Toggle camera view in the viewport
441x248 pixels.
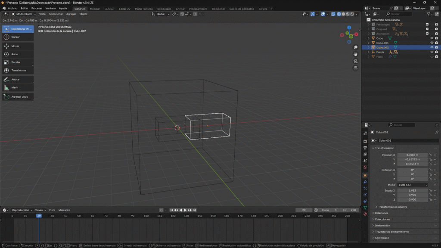pyautogui.click(x=355, y=61)
